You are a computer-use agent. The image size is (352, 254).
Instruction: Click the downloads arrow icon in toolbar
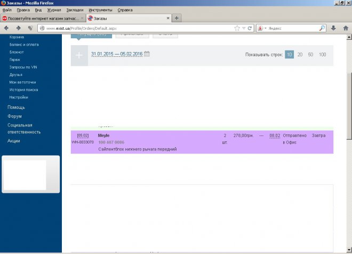click(x=333, y=28)
